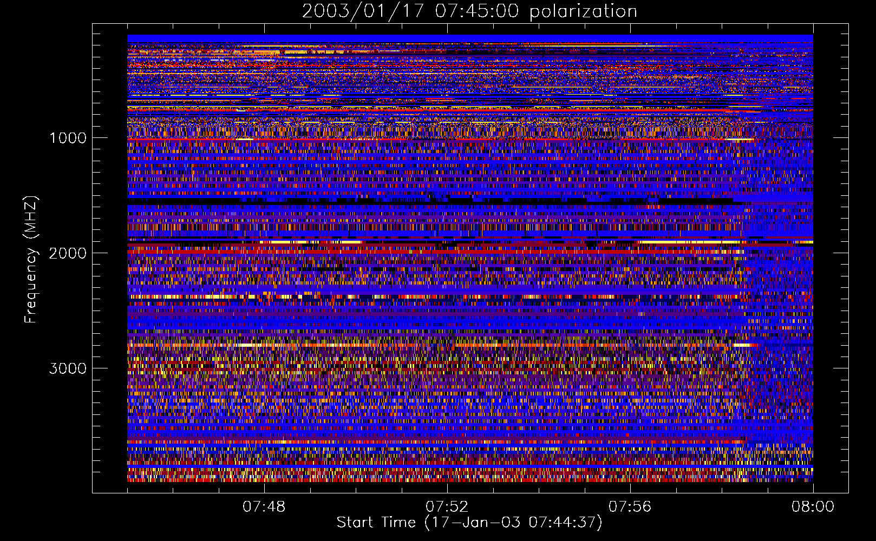876x541 pixels.
Task: Click the 'Frequency (MHZ)' axis label
Action: (x=31, y=259)
